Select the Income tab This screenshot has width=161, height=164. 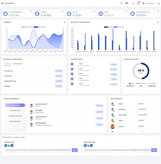pyautogui.click(x=7, y=64)
